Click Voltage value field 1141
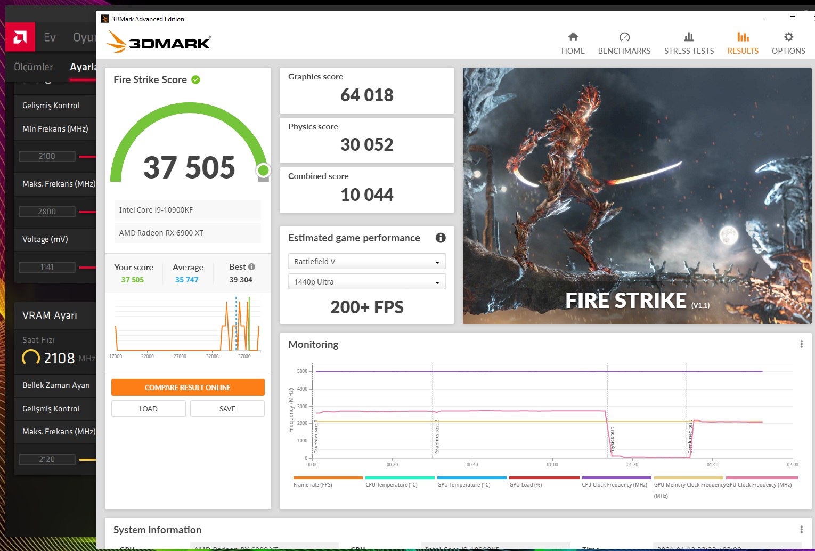 coord(47,267)
